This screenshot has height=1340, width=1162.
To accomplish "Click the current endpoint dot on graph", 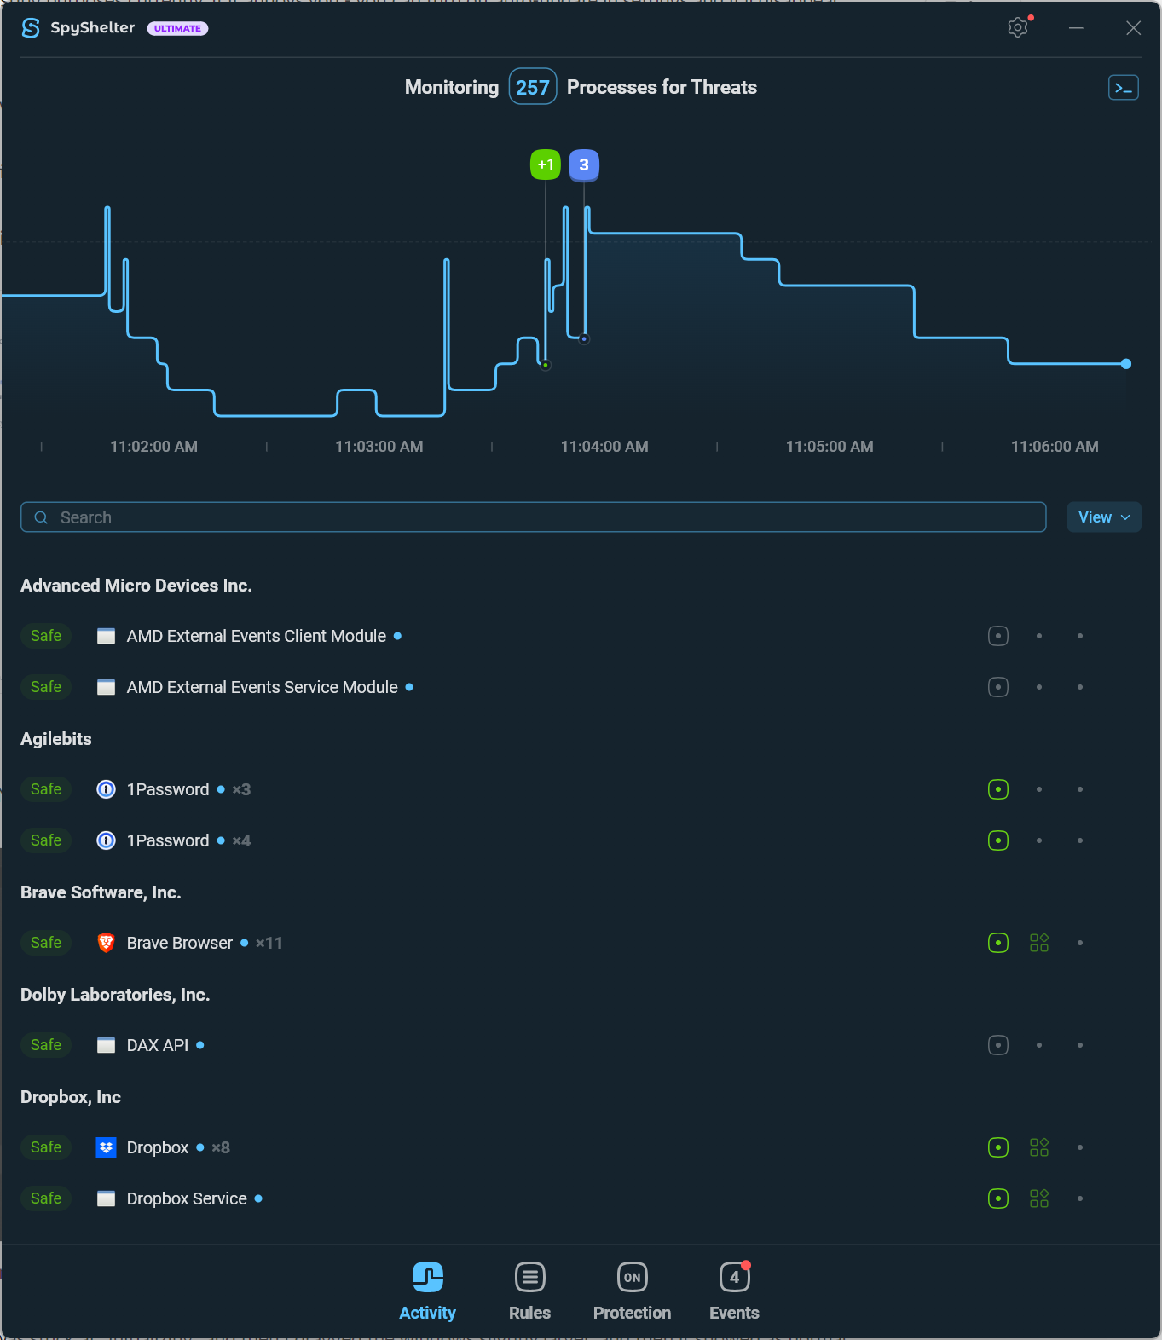I will [x=1126, y=364].
